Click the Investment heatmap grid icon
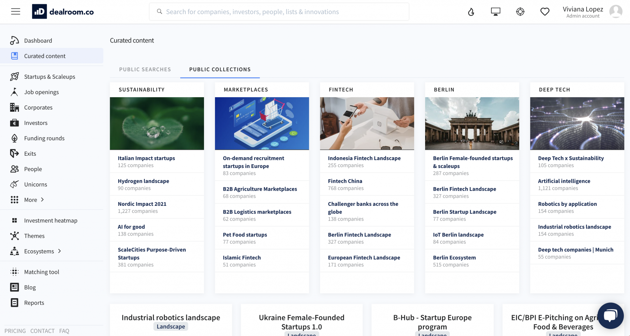This screenshot has height=336, width=630. tap(14, 220)
